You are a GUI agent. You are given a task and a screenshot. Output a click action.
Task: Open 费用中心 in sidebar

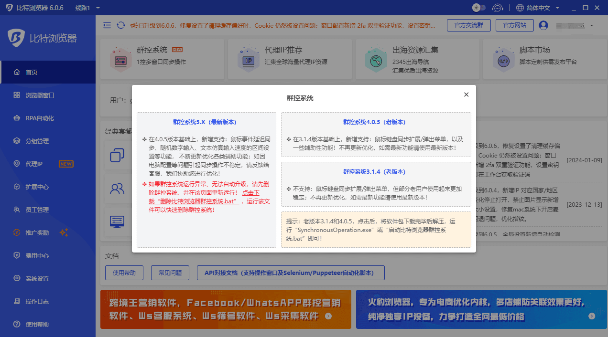point(48,255)
